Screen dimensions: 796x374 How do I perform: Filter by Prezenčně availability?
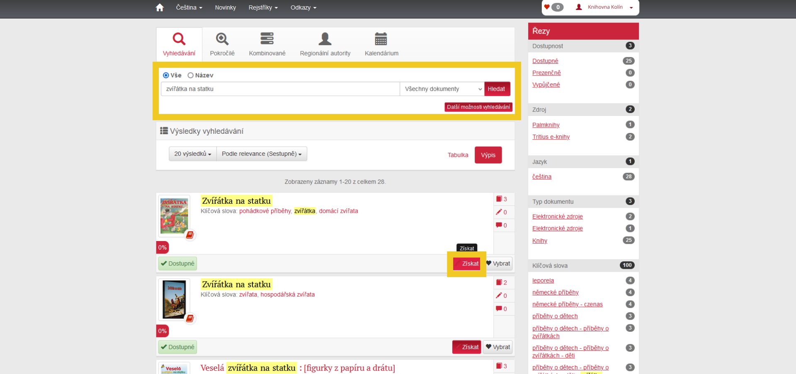tap(546, 73)
